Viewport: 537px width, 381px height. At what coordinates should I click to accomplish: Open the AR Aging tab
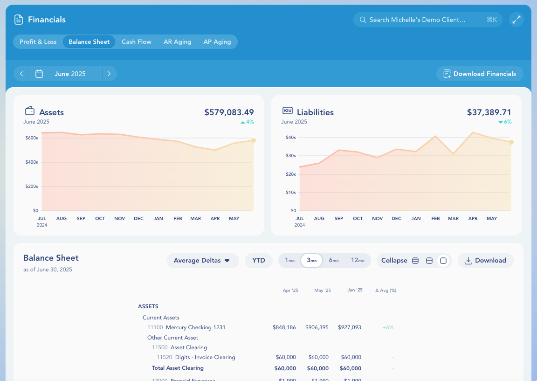[177, 42]
